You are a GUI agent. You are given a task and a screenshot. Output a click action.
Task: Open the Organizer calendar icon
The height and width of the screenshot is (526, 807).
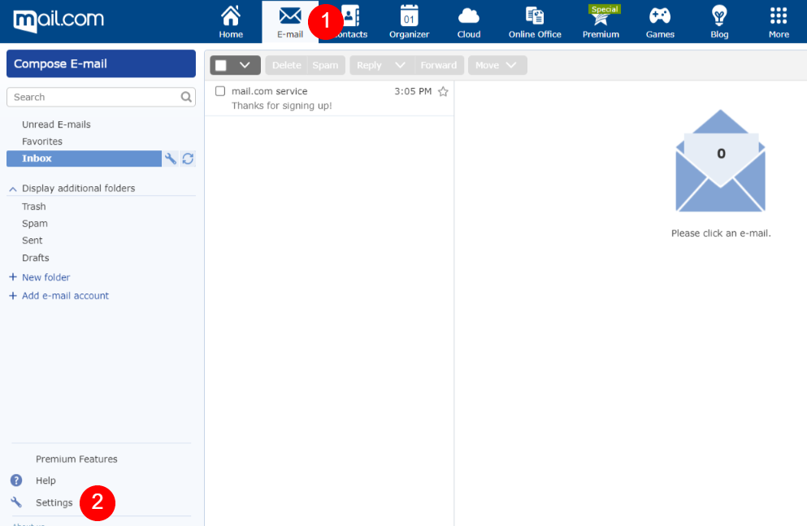[409, 16]
